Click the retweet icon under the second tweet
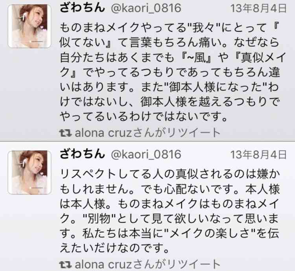 click(65, 264)
